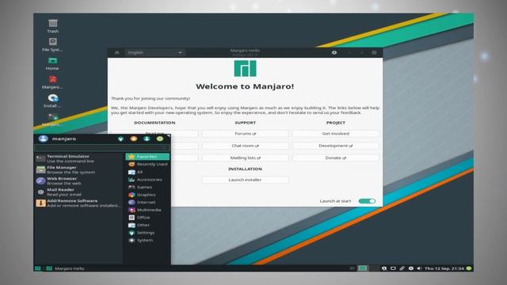Open the File System desktop icon
The image size is (507, 285).
pyautogui.click(x=52, y=44)
